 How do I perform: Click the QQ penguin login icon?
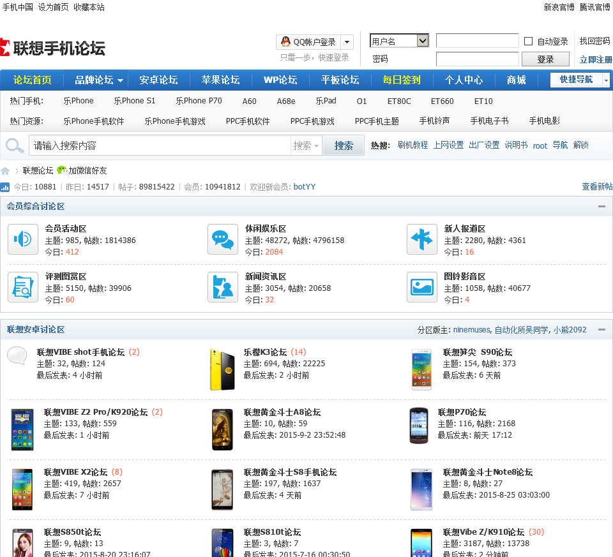pos(286,42)
